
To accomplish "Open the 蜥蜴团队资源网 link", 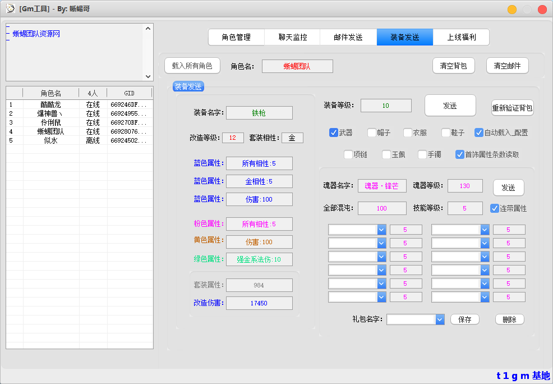I will 36,34.
